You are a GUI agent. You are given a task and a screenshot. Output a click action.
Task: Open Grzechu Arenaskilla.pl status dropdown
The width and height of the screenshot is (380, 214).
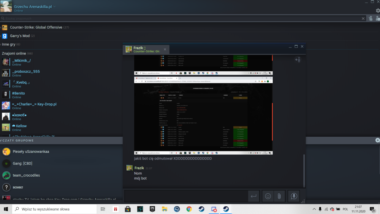point(54,6)
